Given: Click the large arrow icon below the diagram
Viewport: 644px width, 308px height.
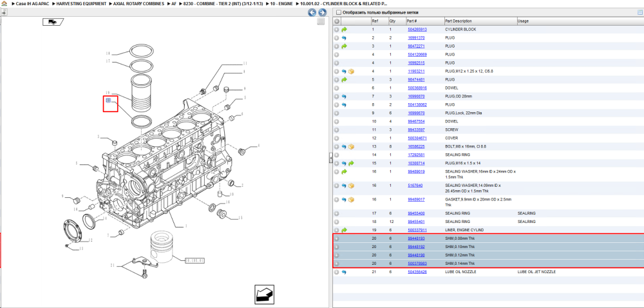Looking at the screenshot, I should pyautogui.click(x=264, y=294).
